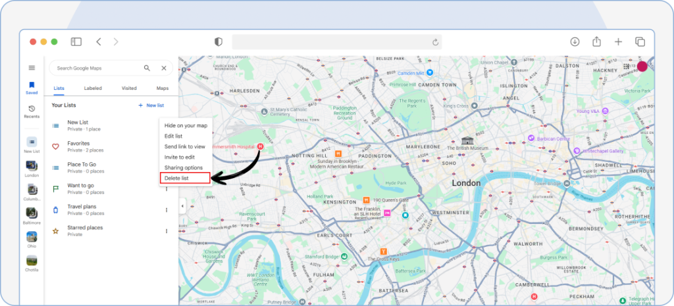Switch to the Visited tab

[x=129, y=88]
